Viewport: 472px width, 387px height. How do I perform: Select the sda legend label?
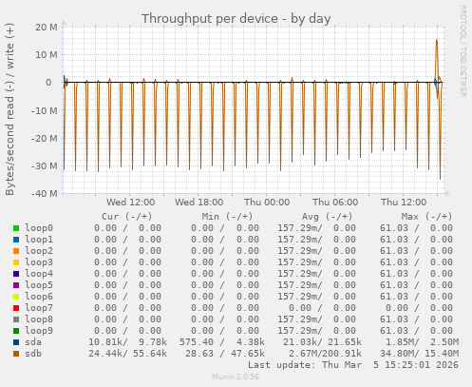[x=33, y=342]
